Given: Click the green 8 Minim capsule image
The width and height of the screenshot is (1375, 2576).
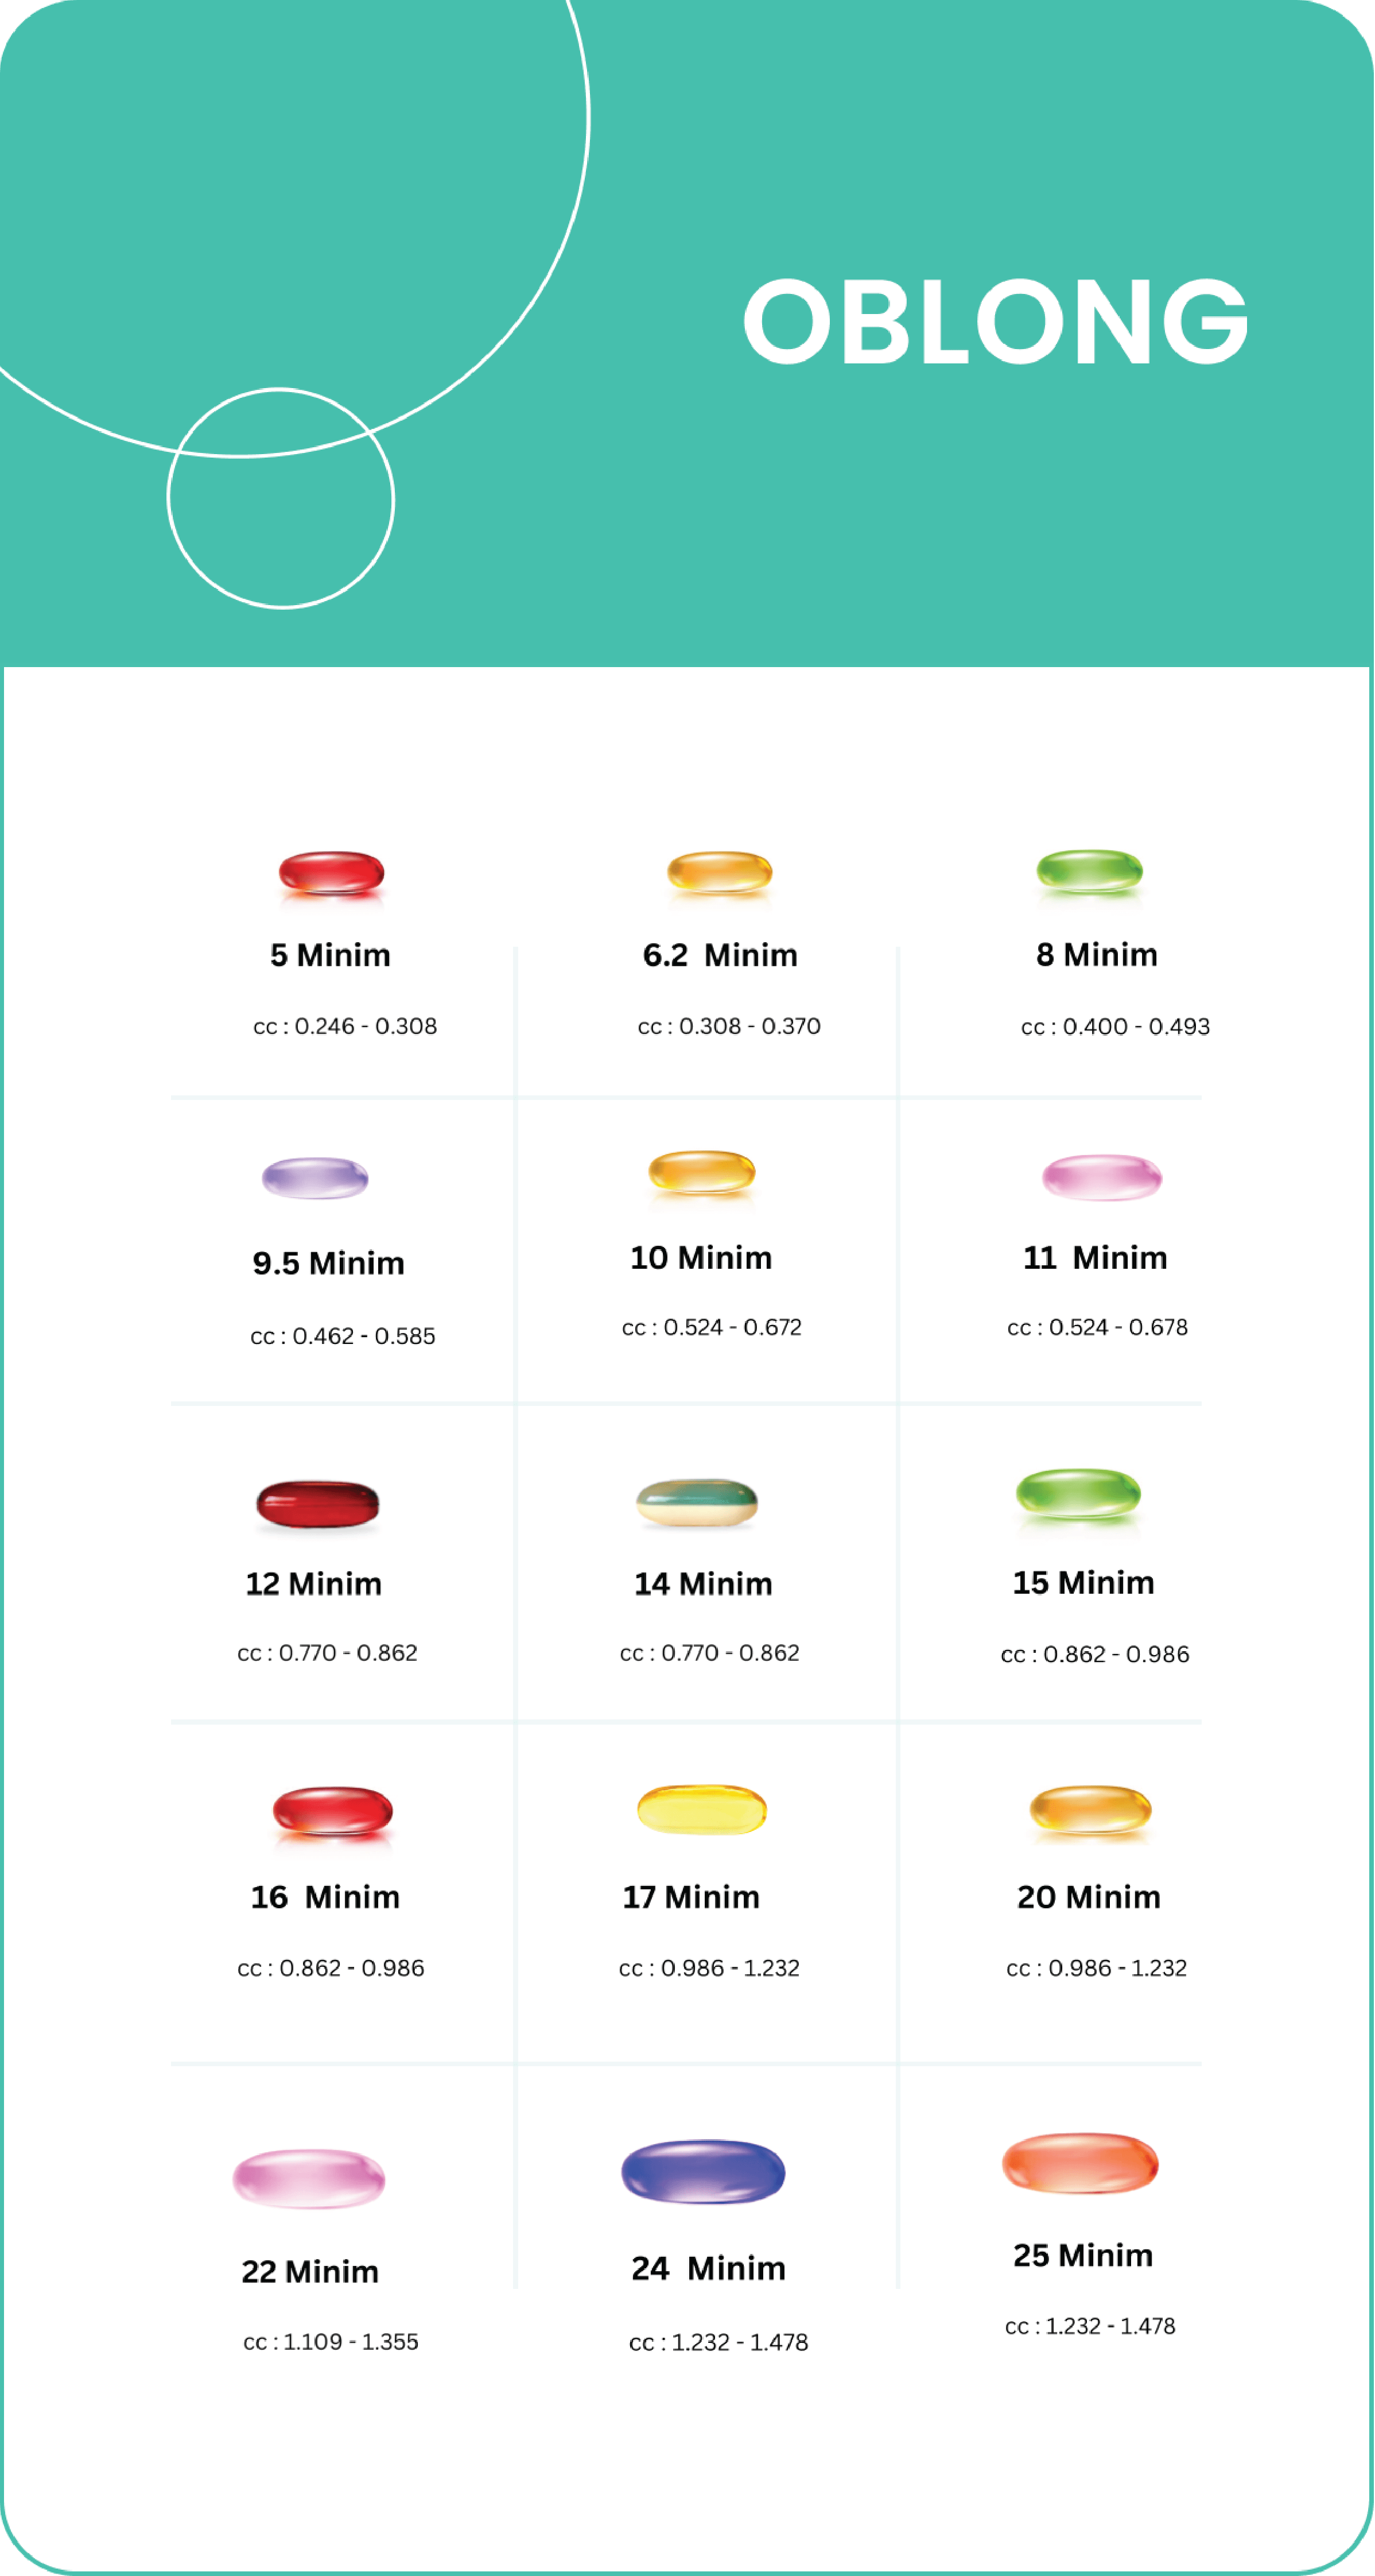Looking at the screenshot, I should click(x=1089, y=870).
